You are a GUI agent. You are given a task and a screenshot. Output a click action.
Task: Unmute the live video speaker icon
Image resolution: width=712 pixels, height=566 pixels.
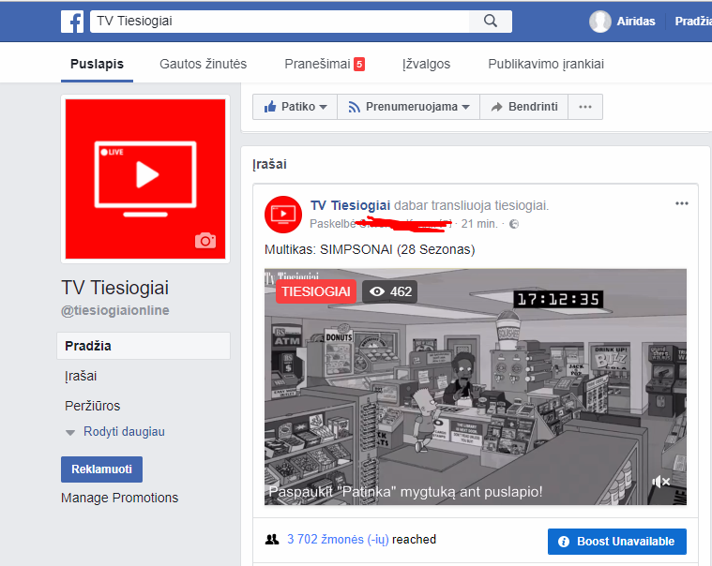pos(661,482)
